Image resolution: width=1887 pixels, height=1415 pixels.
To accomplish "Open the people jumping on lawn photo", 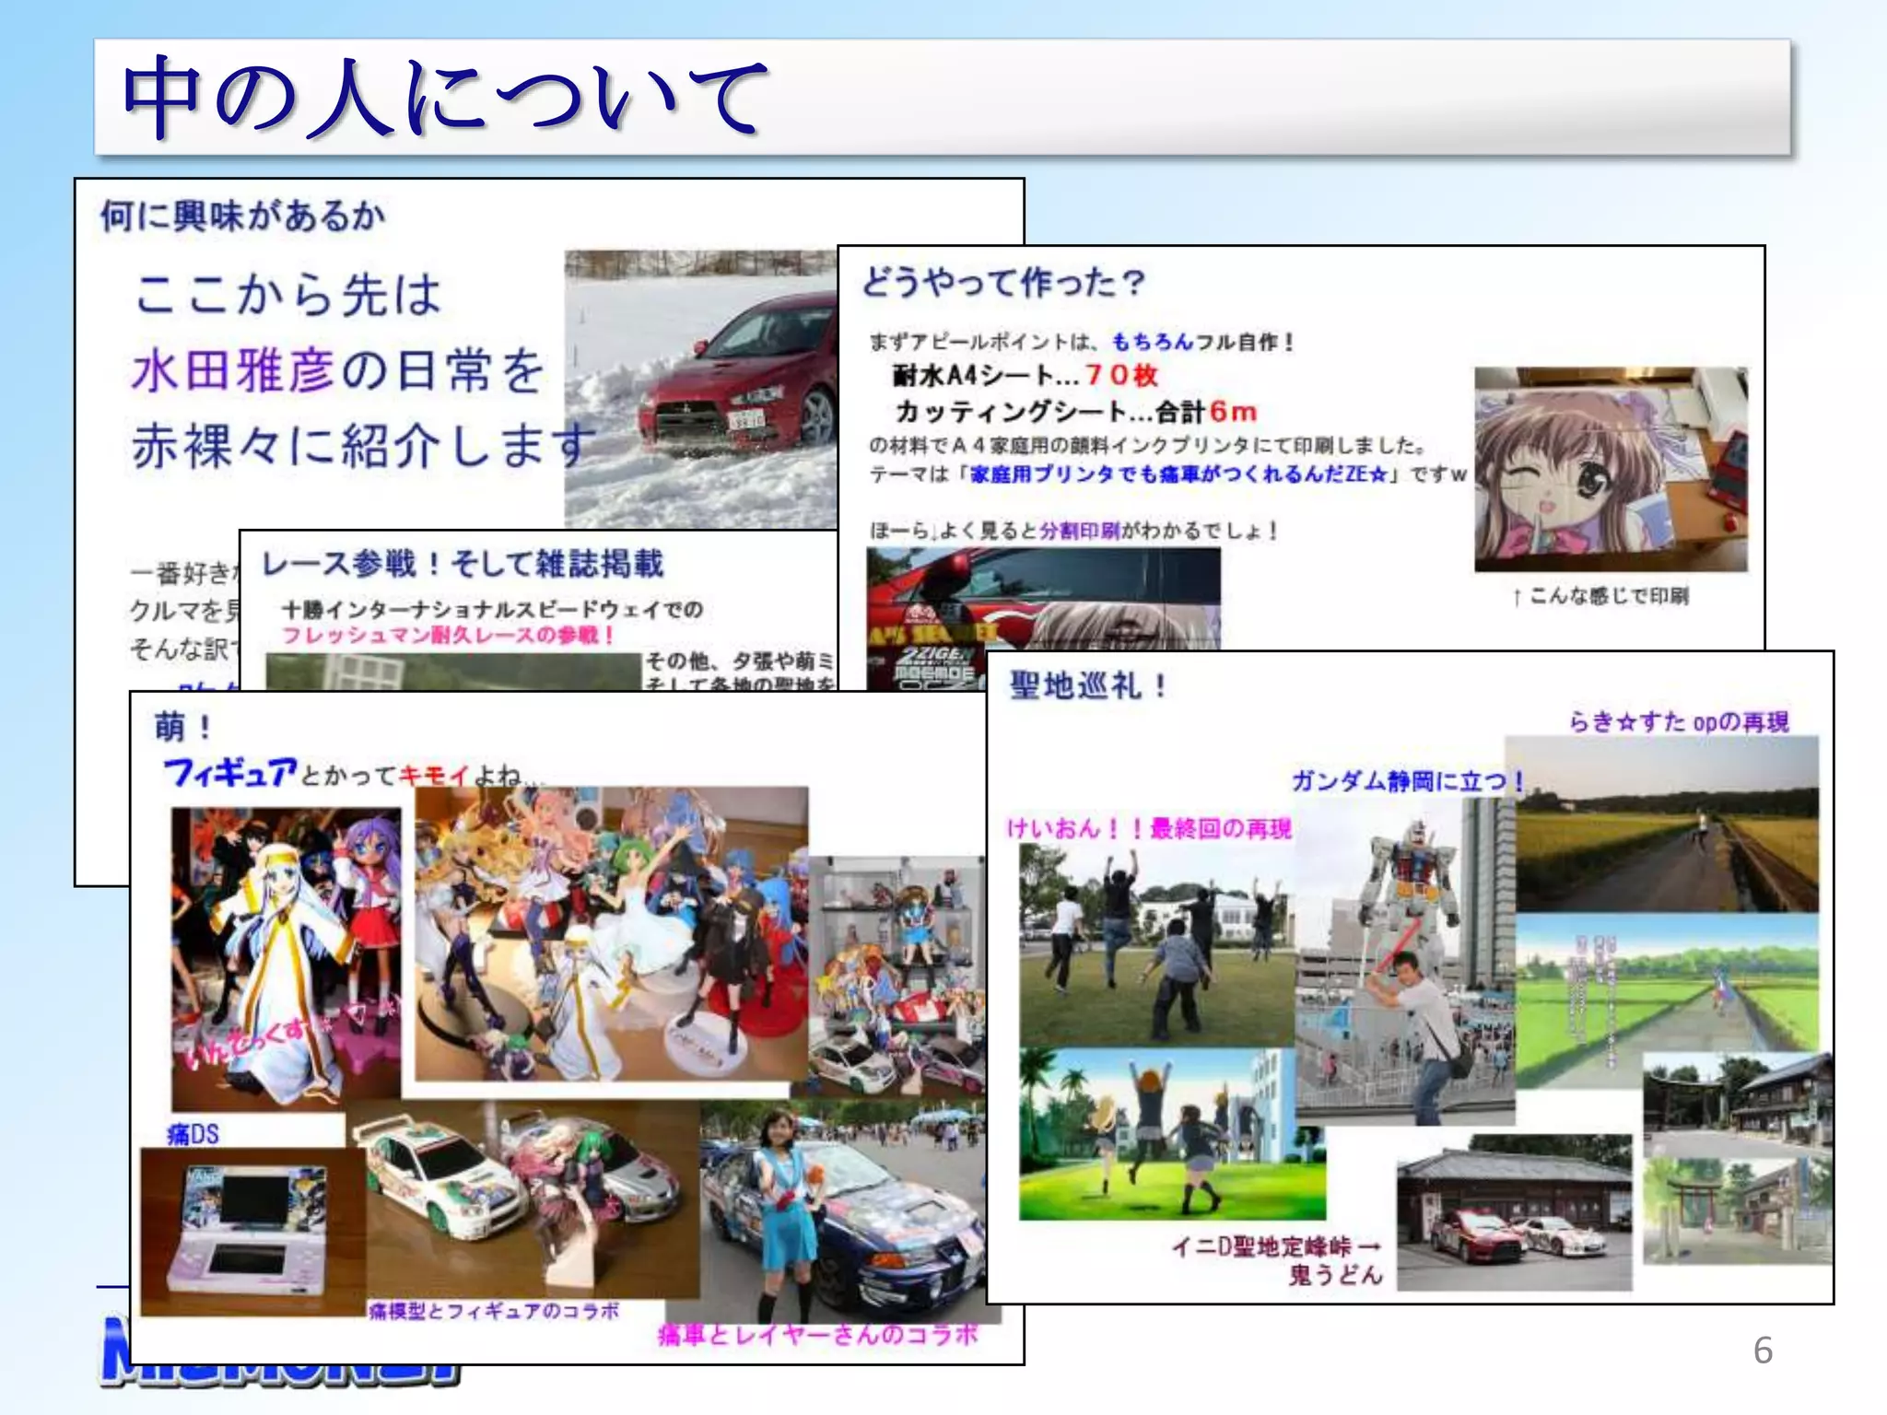I will (1157, 944).
